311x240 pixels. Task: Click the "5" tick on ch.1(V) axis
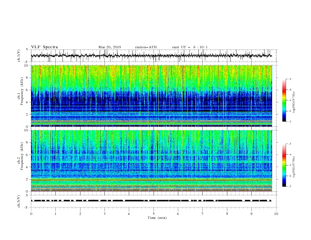(x=27, y=49)
